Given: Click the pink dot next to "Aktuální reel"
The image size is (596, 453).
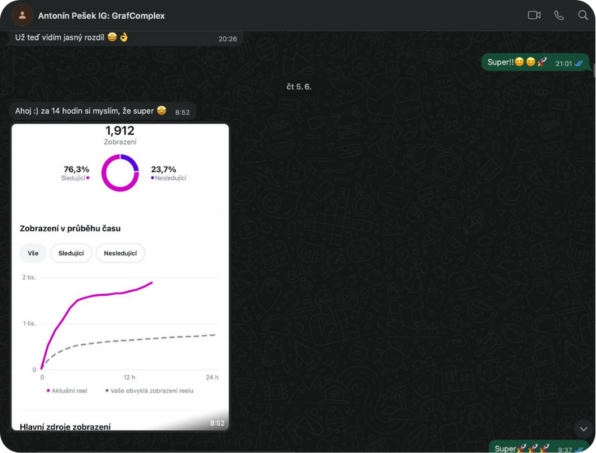Looking at the screenshot, I should [48, 390].
